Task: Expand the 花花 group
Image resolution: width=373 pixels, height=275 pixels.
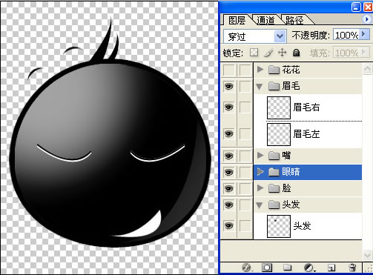Action: click(260, 70)
